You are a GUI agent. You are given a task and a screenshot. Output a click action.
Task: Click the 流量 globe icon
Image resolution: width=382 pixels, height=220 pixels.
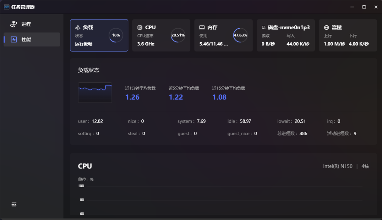[326, 28]
